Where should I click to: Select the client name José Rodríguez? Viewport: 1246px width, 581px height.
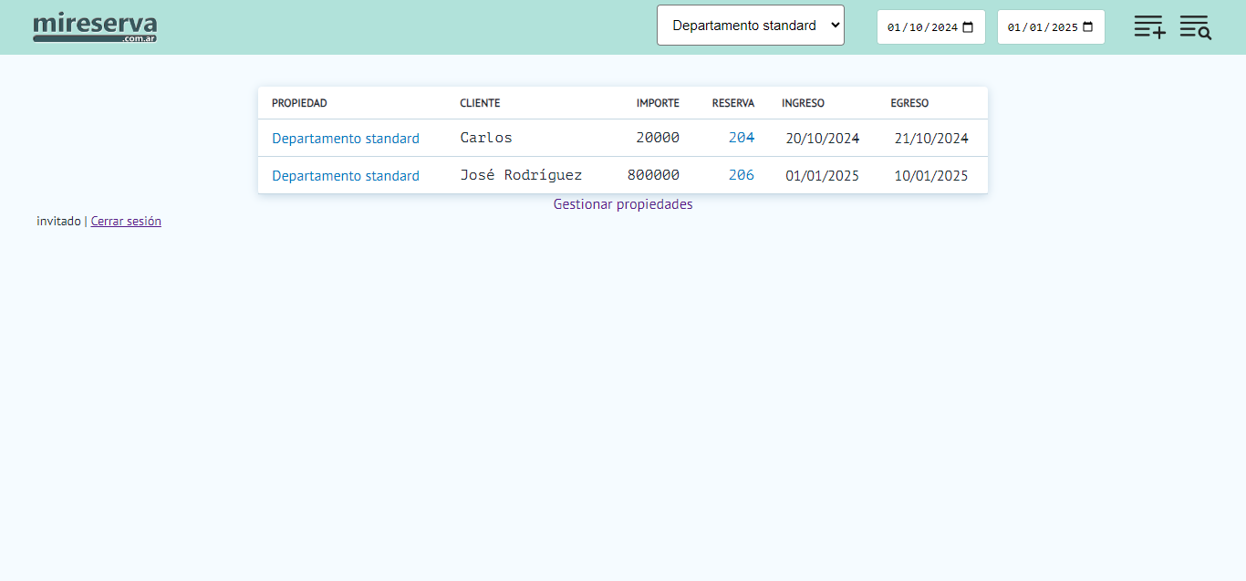521,175
